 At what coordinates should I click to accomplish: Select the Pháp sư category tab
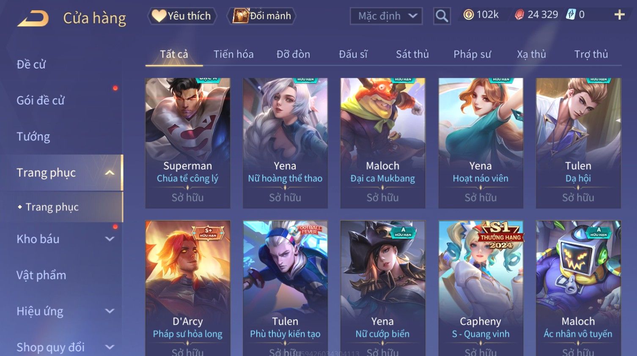(472, 54)
